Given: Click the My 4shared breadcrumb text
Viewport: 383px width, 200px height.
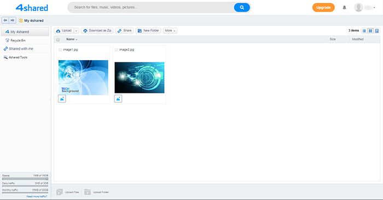Looking at the screenshot, I should [34, 21].
